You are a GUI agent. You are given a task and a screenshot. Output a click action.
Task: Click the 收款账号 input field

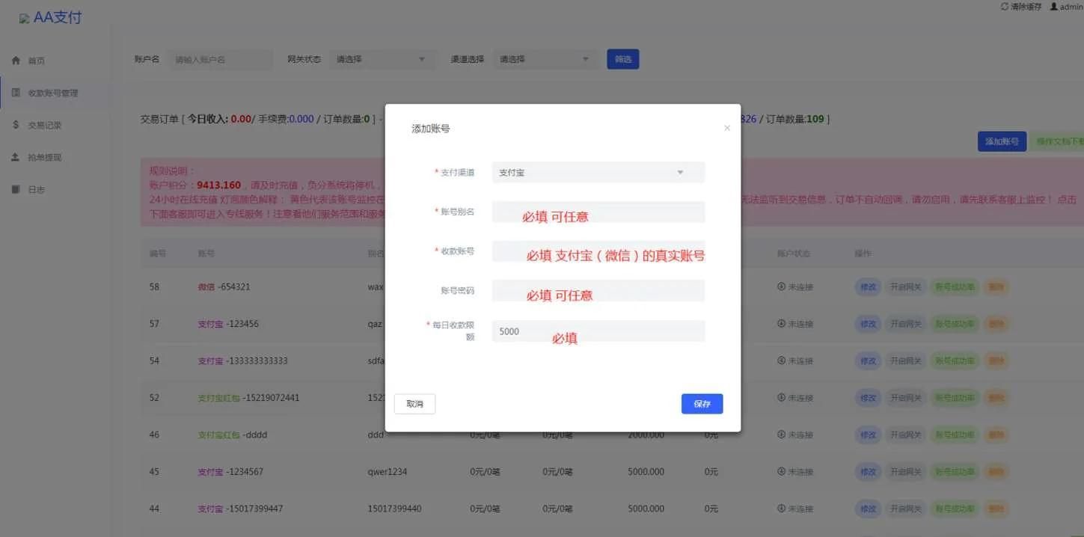(598, 251)
